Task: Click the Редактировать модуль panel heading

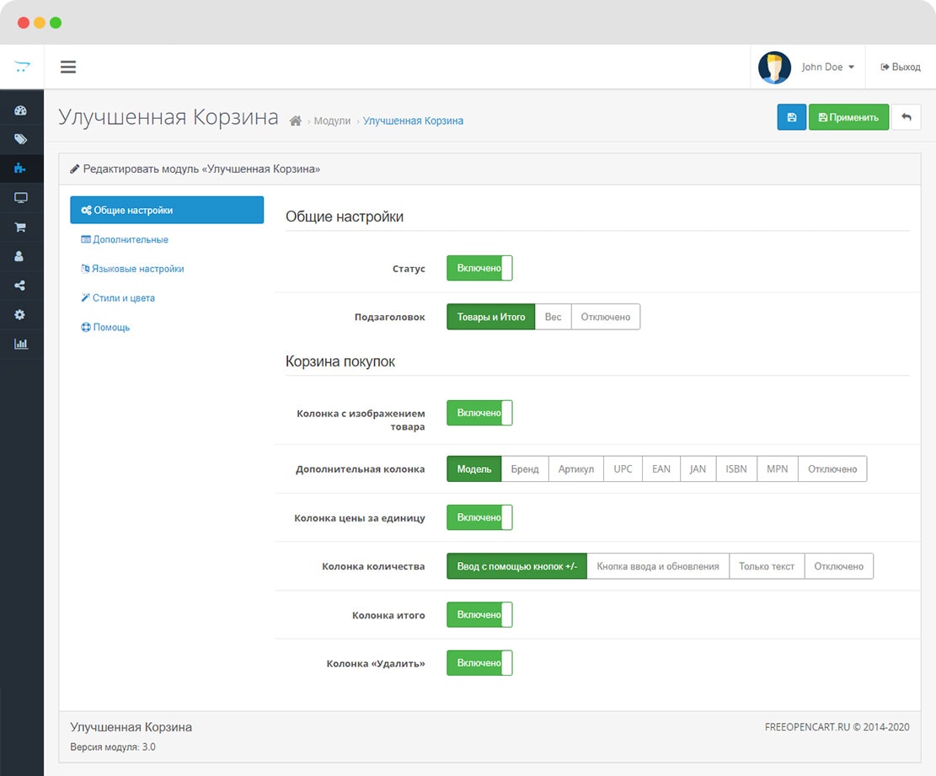Action: pyautogui.click(x=195, y=169)
